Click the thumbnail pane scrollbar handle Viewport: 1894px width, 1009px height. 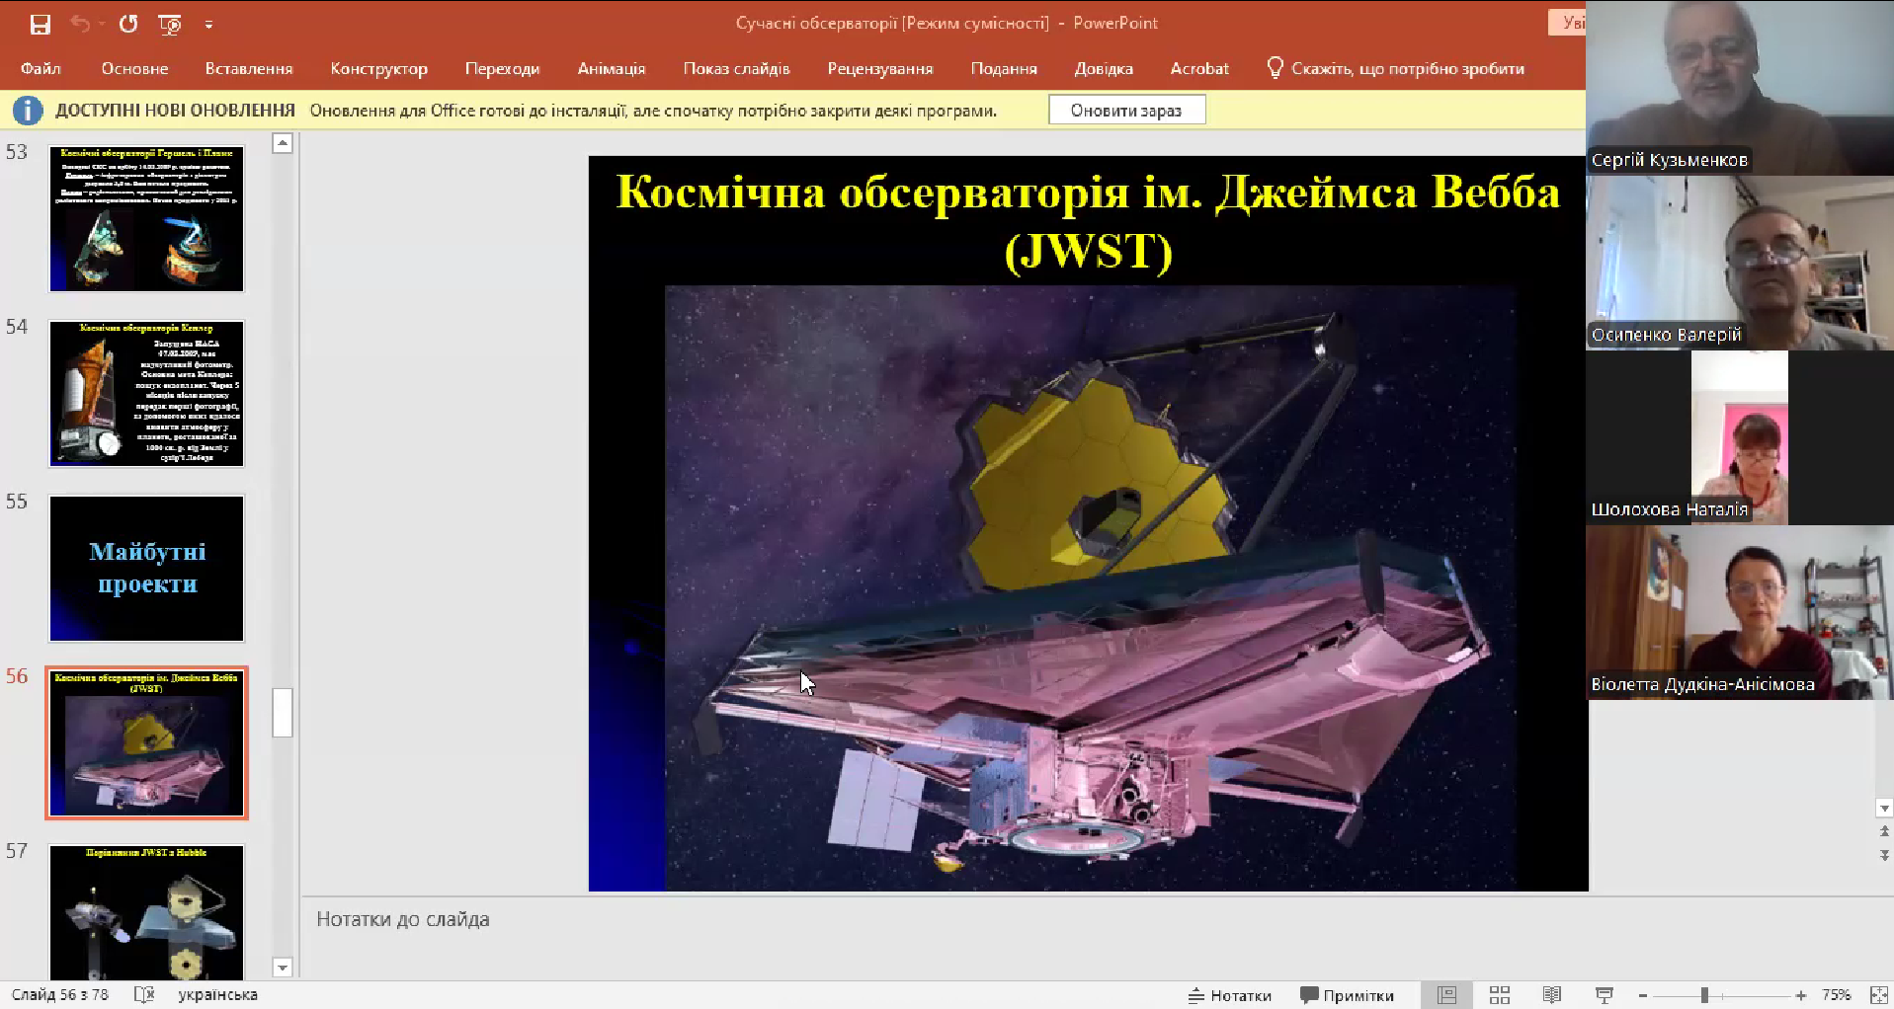[x=283, y=712]
